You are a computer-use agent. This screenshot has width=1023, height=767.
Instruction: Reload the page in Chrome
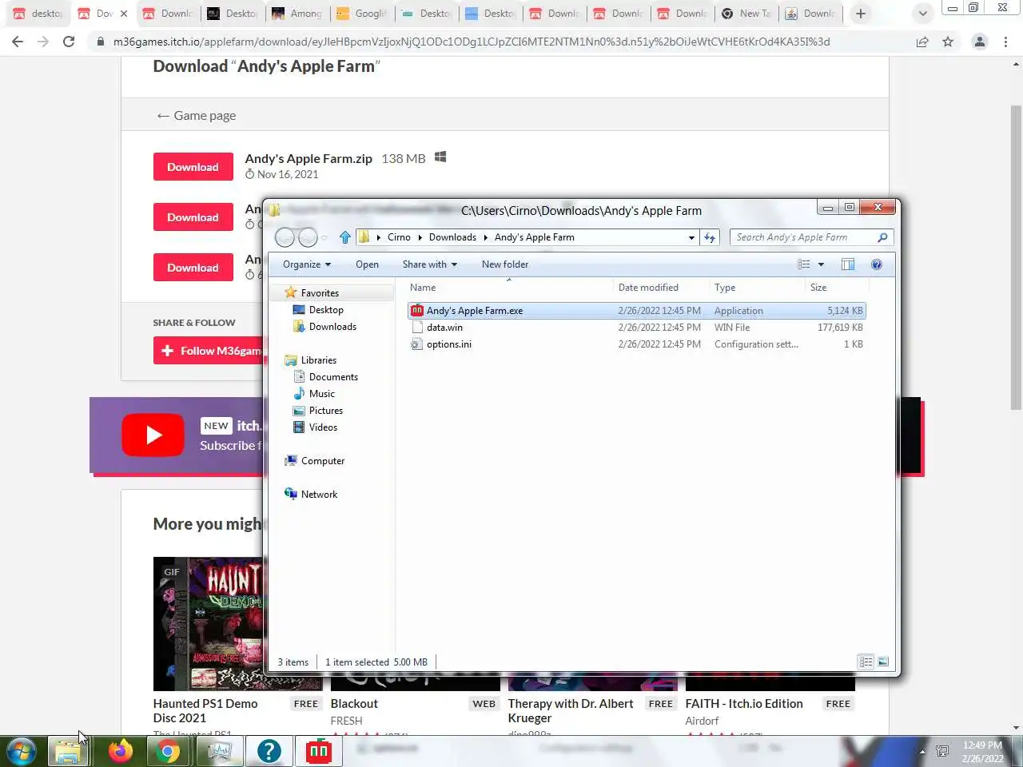point(69,42)
